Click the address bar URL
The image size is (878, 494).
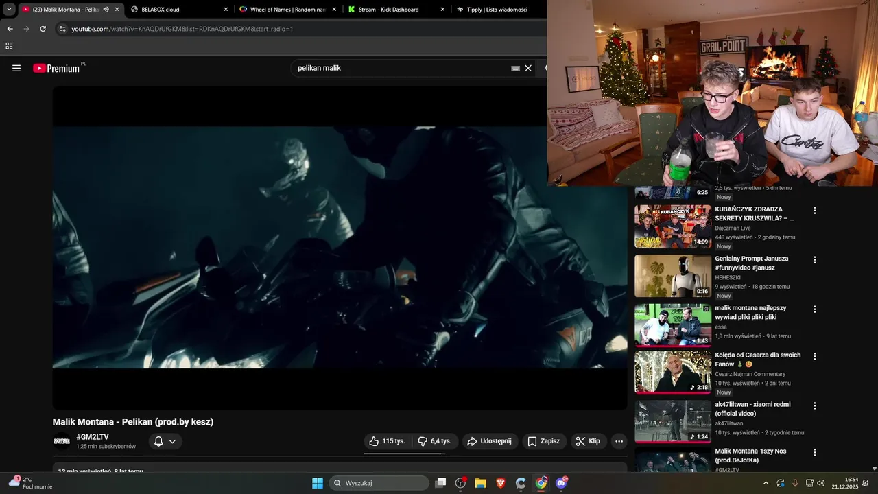[x=182, y=29]
